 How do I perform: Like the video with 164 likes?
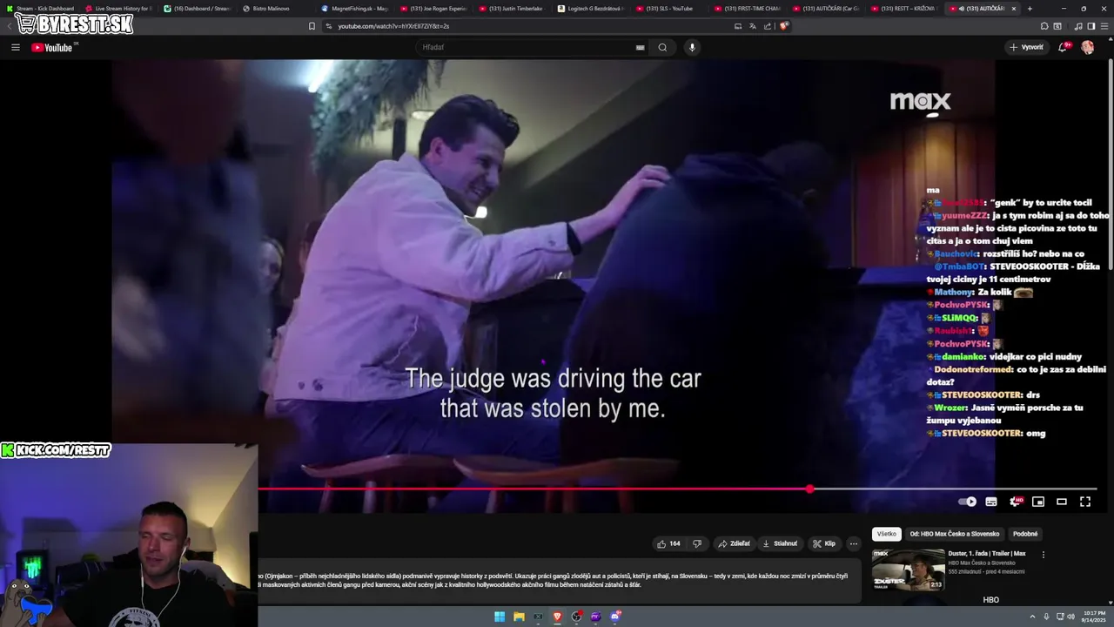668,543
